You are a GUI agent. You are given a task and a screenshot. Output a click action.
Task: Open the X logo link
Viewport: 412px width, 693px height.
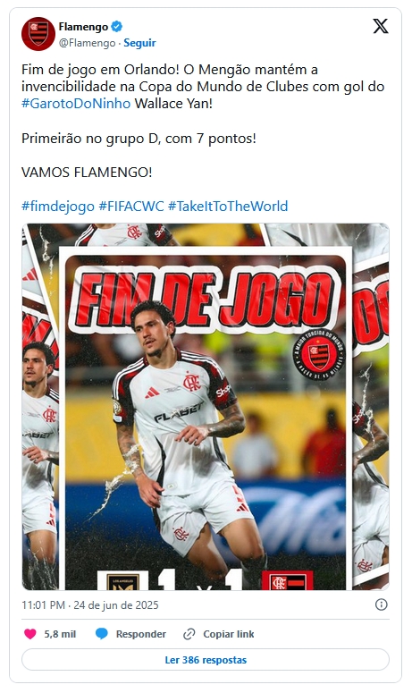pos(380,27)
